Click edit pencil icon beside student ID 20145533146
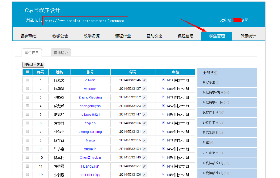Viewport: 280px width, 178px height. [x=144, y=80]
